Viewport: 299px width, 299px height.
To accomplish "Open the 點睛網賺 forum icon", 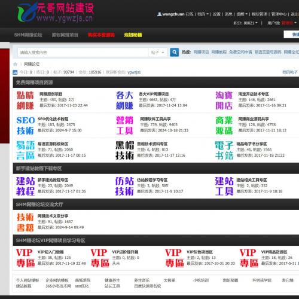I will click(25, 100).
